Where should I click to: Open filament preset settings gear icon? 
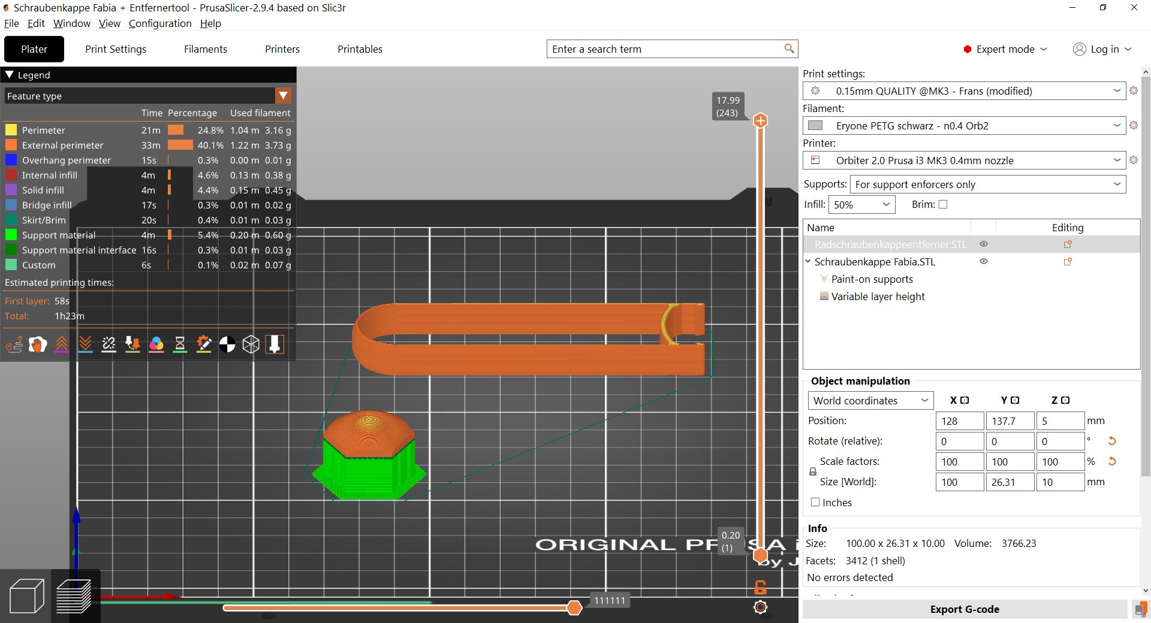point(1134,125)
